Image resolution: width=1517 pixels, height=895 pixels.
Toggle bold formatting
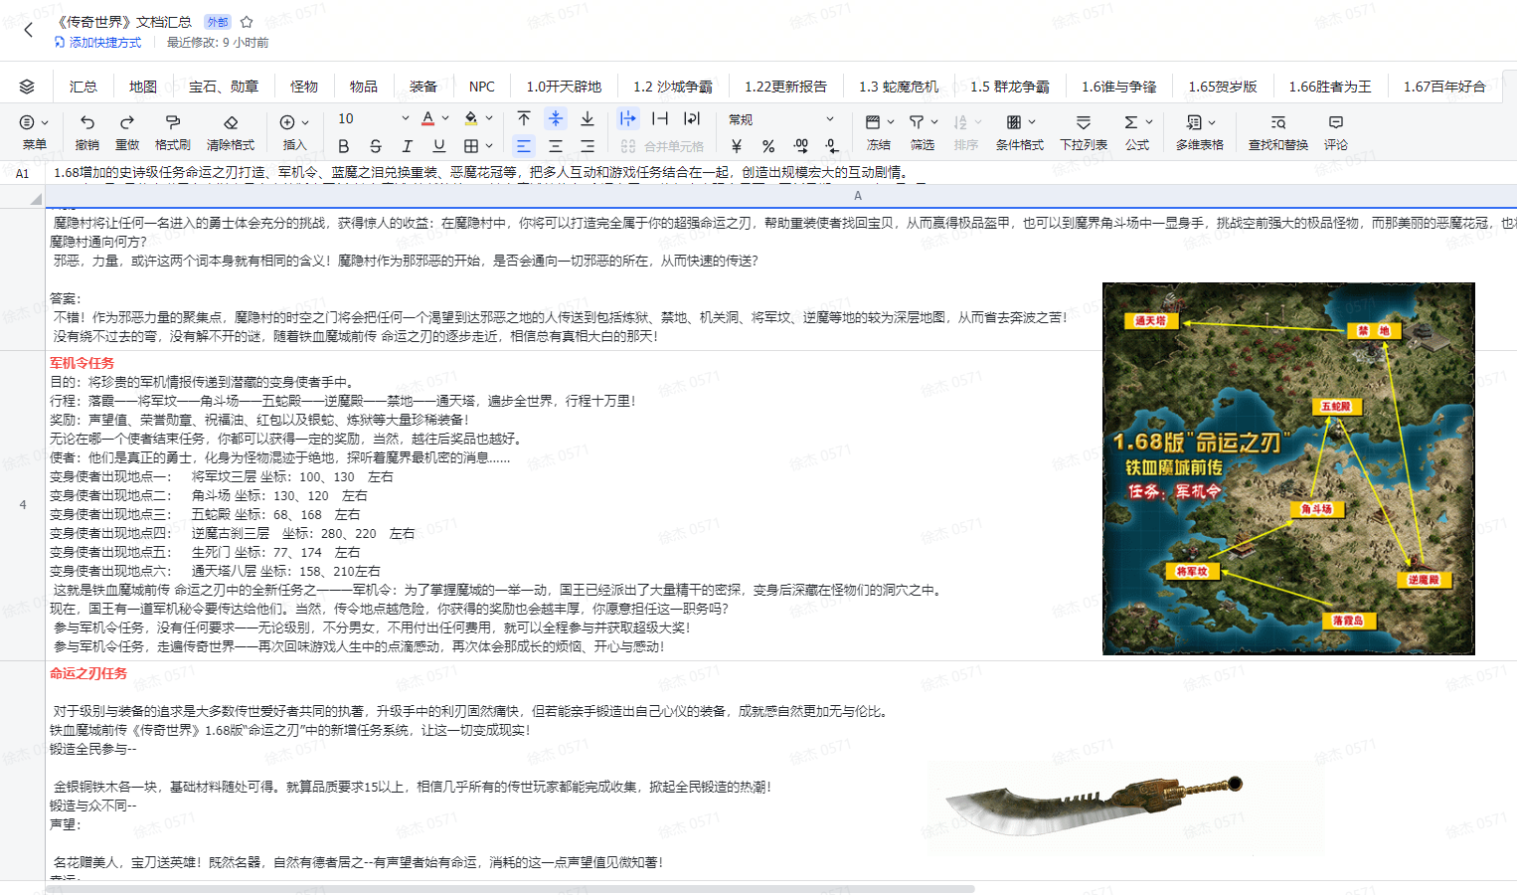pyautogui.click(x=344, y=145)
